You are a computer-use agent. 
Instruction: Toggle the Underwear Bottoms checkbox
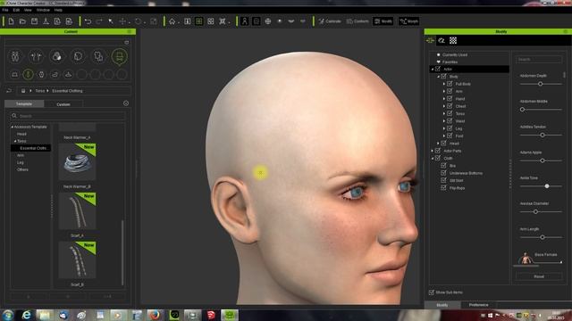click(444, 173)
